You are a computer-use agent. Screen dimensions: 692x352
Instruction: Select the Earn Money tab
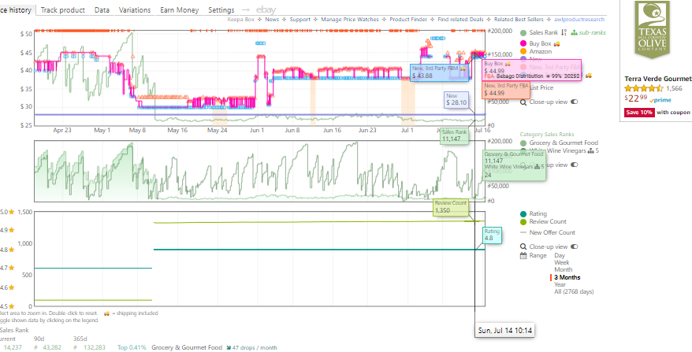180,9
